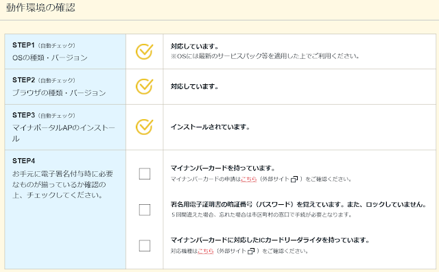The image size is (439, 272).
Task: Click the ICカードリーダライタを持っています label
Action: 270,240
